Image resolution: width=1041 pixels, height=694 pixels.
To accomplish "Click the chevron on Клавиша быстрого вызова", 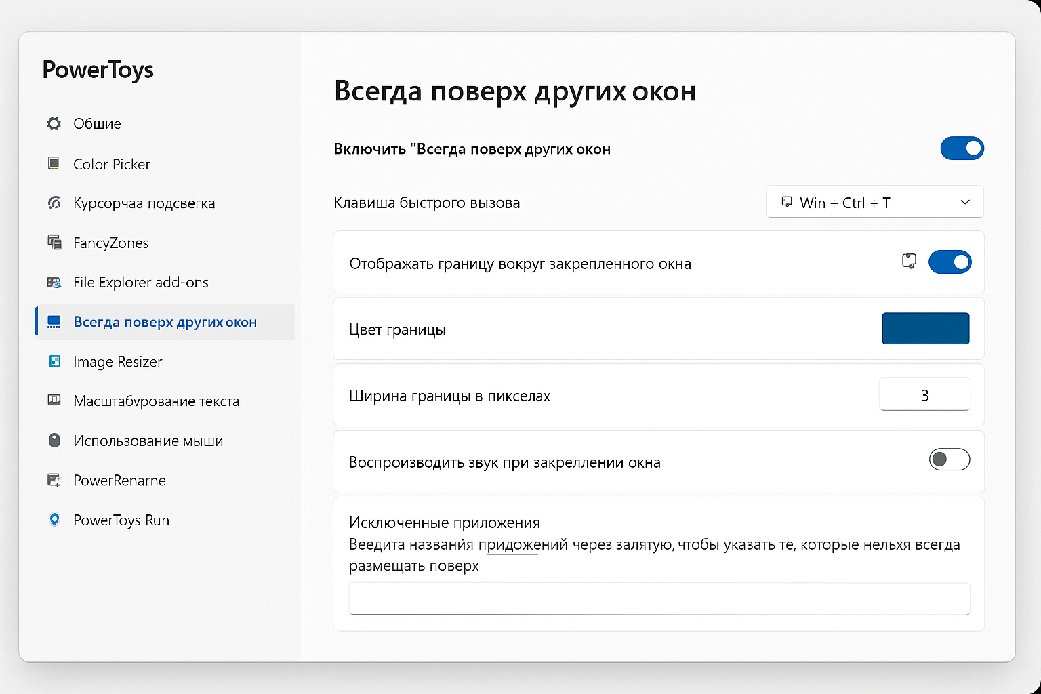I will (x=965, y=202).
